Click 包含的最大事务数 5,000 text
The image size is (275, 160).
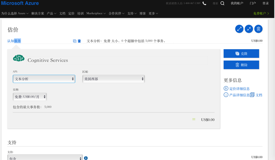click(x=32, y=107)
